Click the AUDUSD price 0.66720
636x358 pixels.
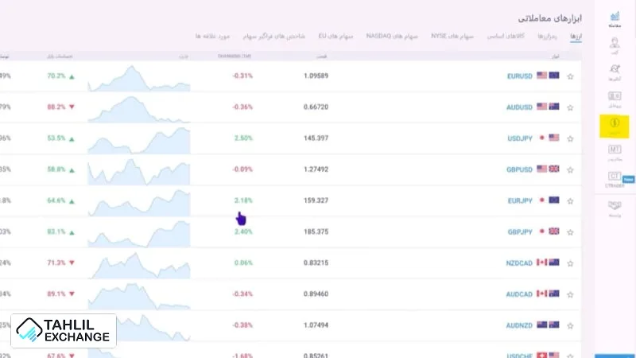pos(316,107)
